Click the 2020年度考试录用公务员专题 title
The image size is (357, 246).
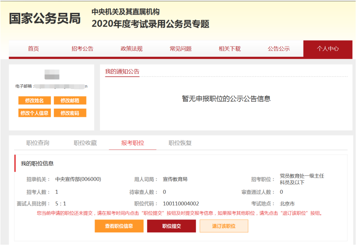(x=150, y=24)
